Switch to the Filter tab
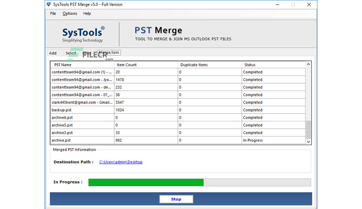The width and height of the screenshot is (362, 209). pos(87,53)
